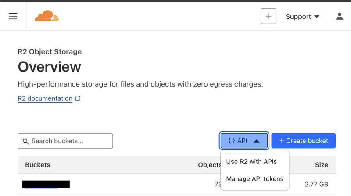Click the plus icon on Create bucket
Screen dimensions: 351x196
click(x=281, y=141)
